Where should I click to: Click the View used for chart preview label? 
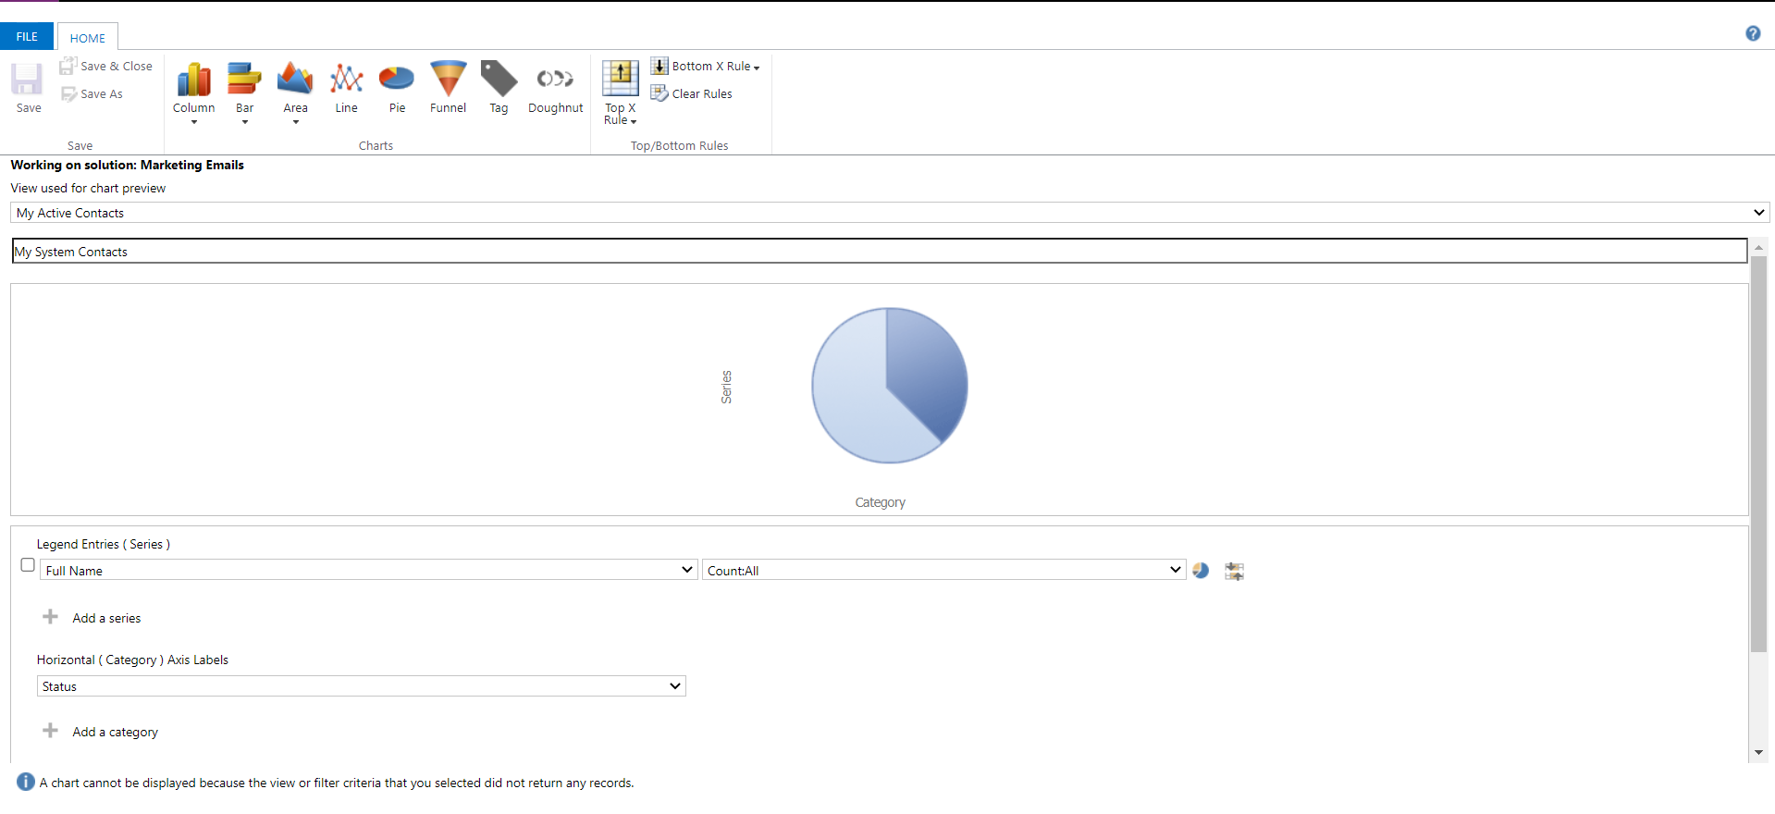pos(88,188)
